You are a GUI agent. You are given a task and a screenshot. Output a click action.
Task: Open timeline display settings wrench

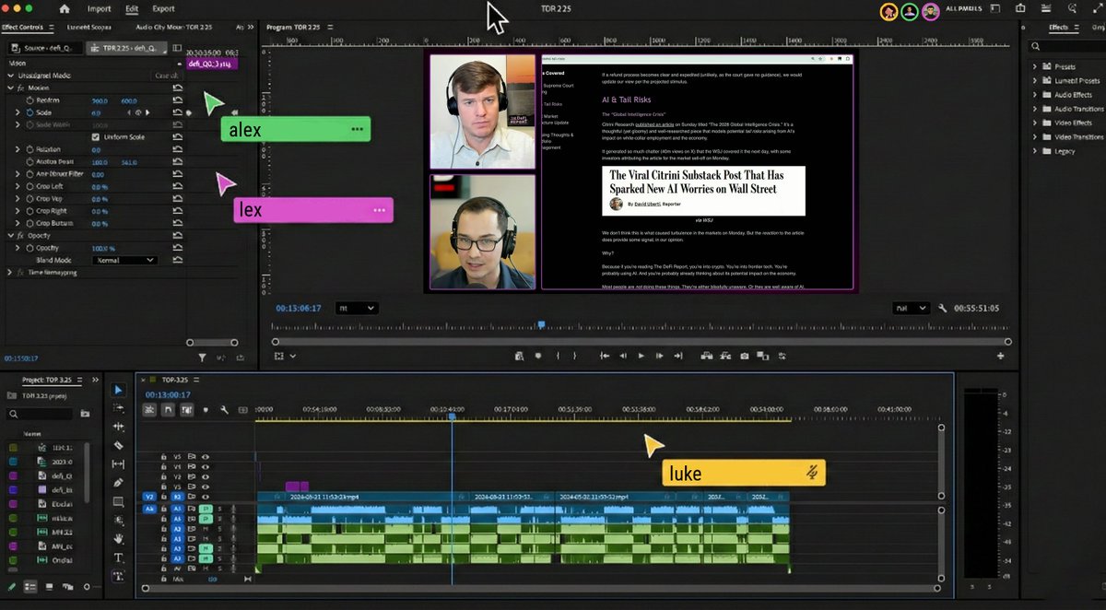[224, 410]
